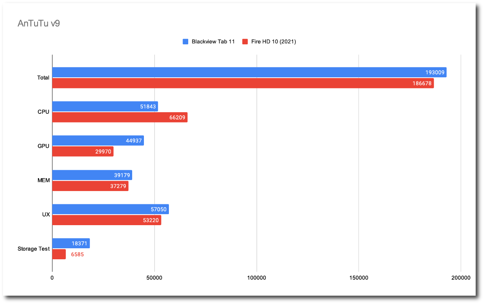This screenshot has width=484, height=304.
Task: Click the 6585 data label
Action: coord(77,254)
